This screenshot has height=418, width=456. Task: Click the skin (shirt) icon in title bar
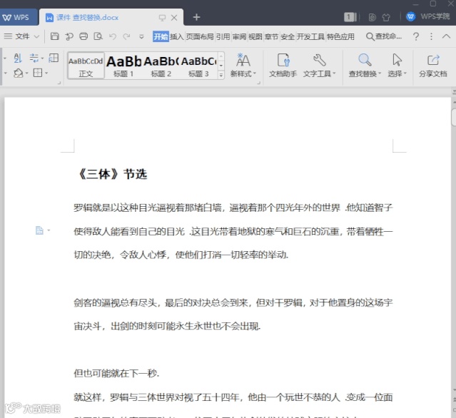pos(386,17)
